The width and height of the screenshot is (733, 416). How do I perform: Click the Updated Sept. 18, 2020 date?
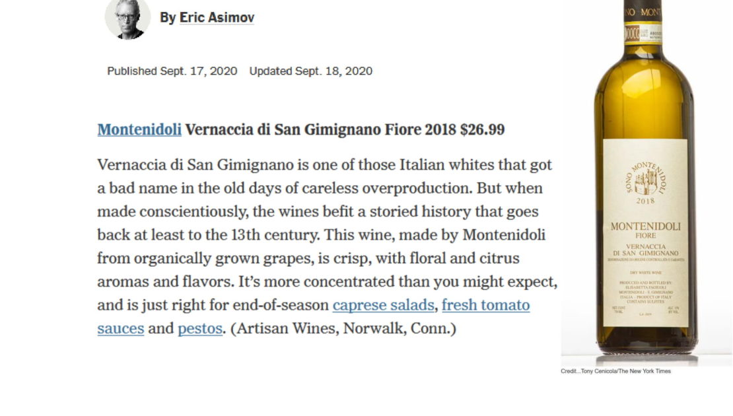click(x=311, y=71)
